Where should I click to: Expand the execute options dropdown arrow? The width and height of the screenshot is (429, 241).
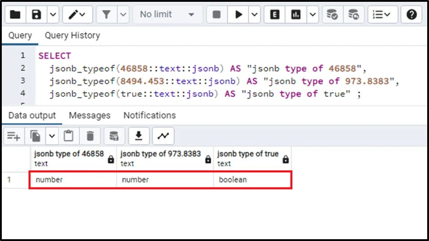255,14
